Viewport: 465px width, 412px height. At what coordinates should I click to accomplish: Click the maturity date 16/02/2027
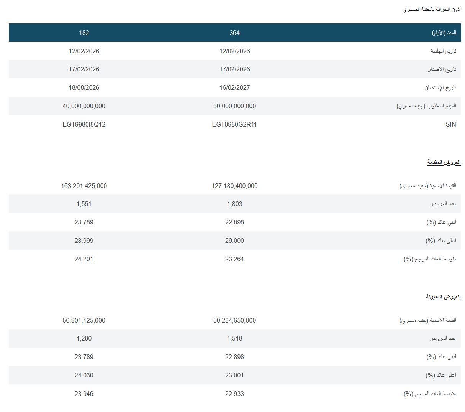[234, 87]
